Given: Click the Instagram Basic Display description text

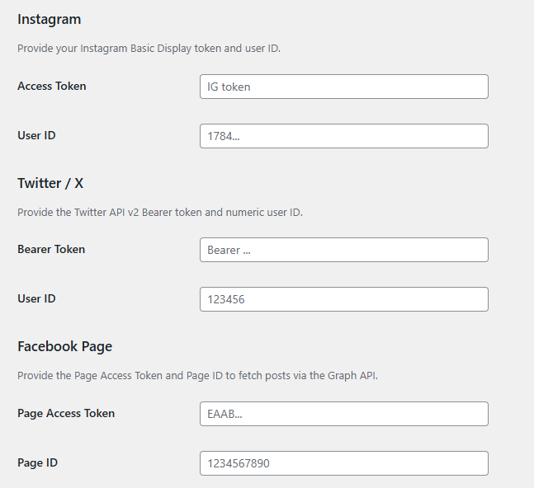Looking at the screenshot, I should (x=149, y=49).
